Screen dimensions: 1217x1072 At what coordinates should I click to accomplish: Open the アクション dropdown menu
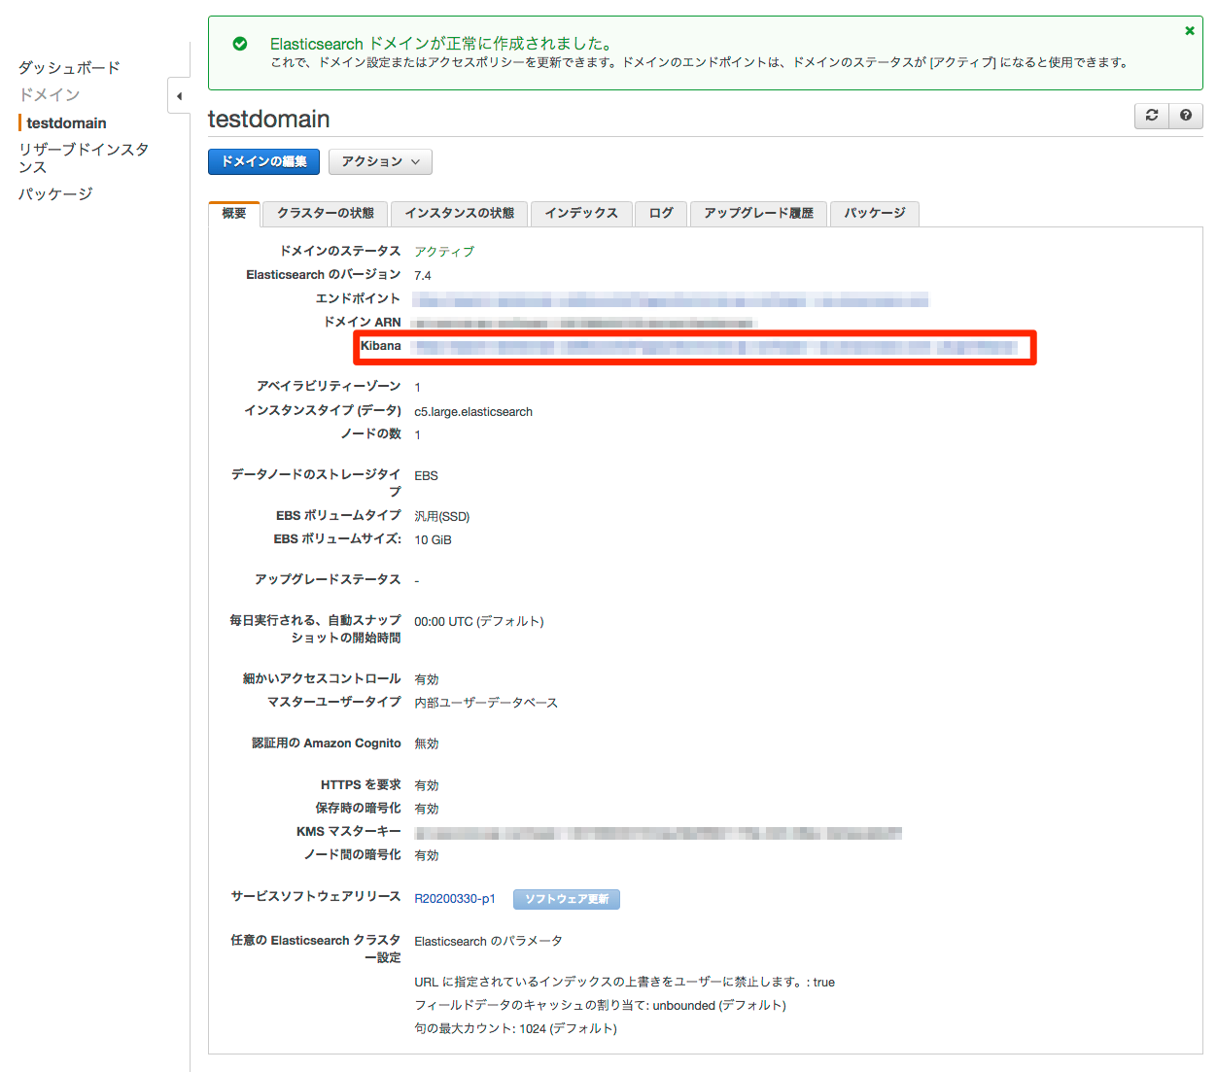tap(380, 161)
